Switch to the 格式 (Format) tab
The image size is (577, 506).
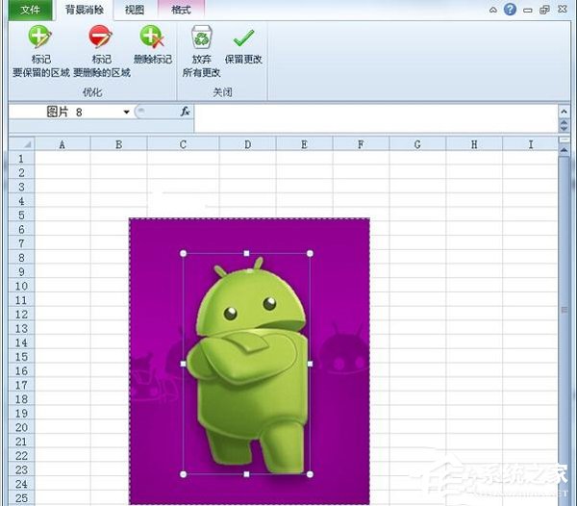click(x=181, y=10)
